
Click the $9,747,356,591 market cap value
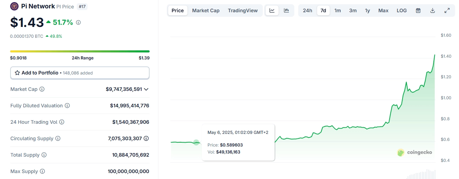click(124, 89)
